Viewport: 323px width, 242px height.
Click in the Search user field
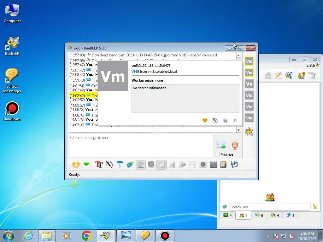click(270, 207)
